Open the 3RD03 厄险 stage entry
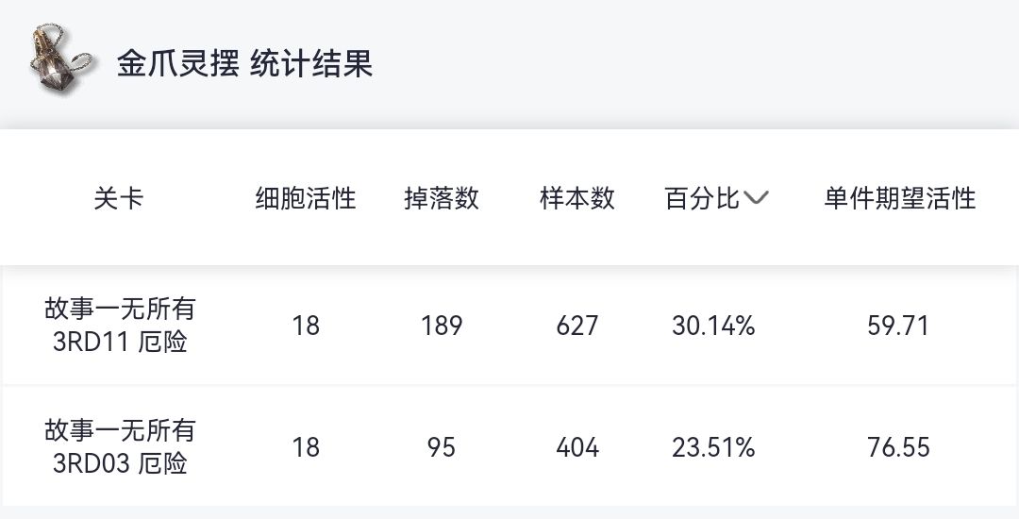 120,447
